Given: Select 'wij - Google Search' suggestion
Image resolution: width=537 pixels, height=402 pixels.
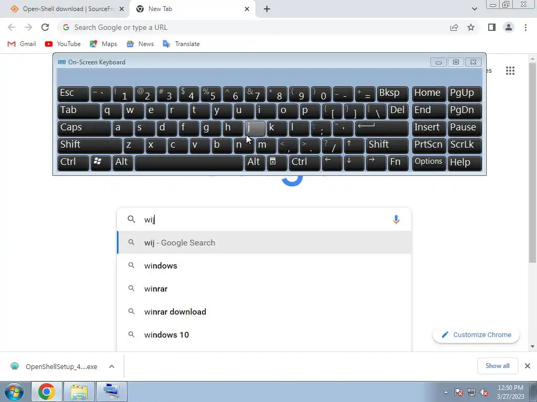Looking at the screenshot, I should [264, 243].
